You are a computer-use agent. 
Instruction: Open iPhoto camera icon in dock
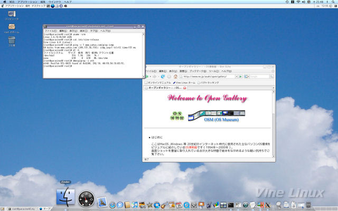pyautogui.click(x=142, y=205)
